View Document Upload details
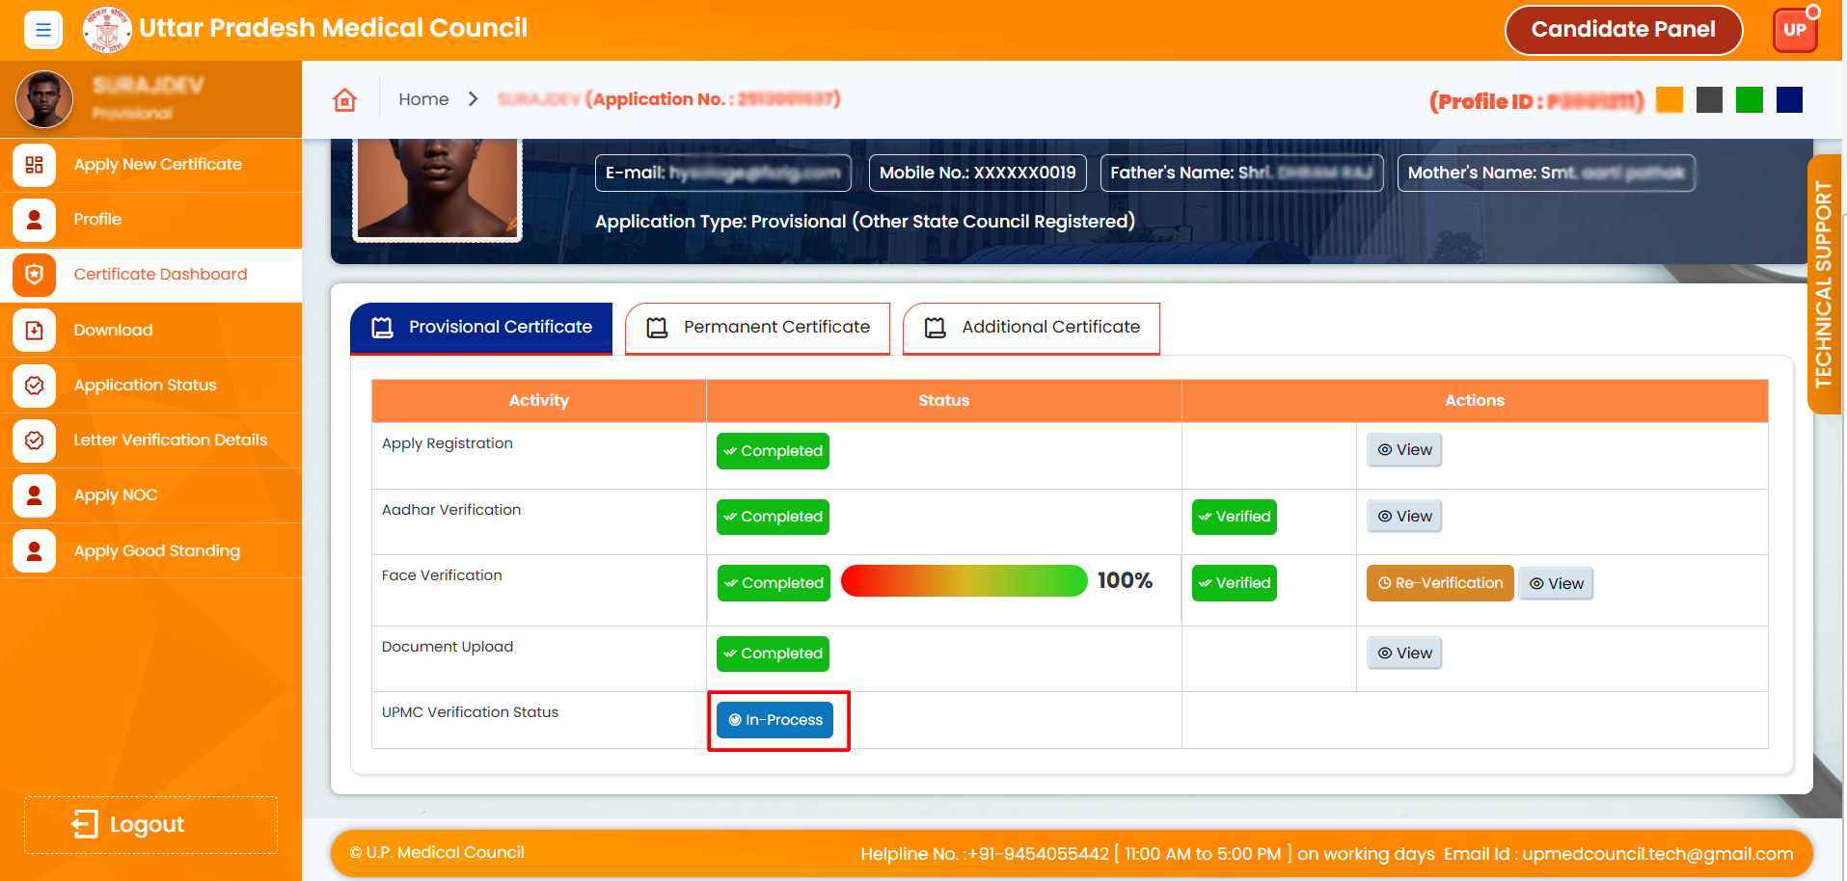The height and width of the screenshot is (881, 1847). pyautogui.click(x=1403, y=654)
